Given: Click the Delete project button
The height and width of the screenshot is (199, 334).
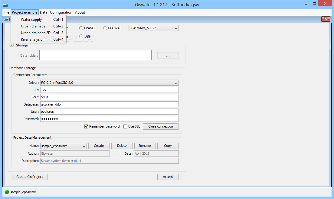Looking at the screenshot, I should (x=122, y=146).
